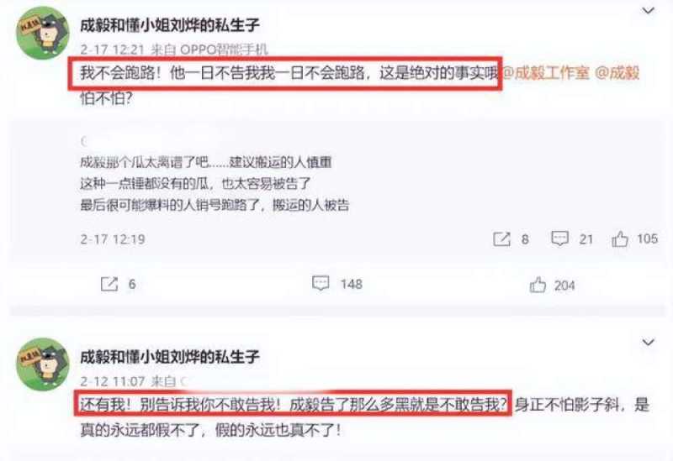This screenshot has height=461, width=673.
Task: Click the 2-12 11:07 timestamp
Action: [113, 381]
